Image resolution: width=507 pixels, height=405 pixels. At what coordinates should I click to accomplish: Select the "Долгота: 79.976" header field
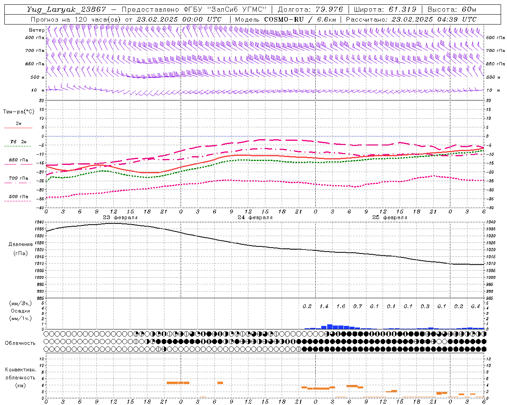[x=310, y=9]
